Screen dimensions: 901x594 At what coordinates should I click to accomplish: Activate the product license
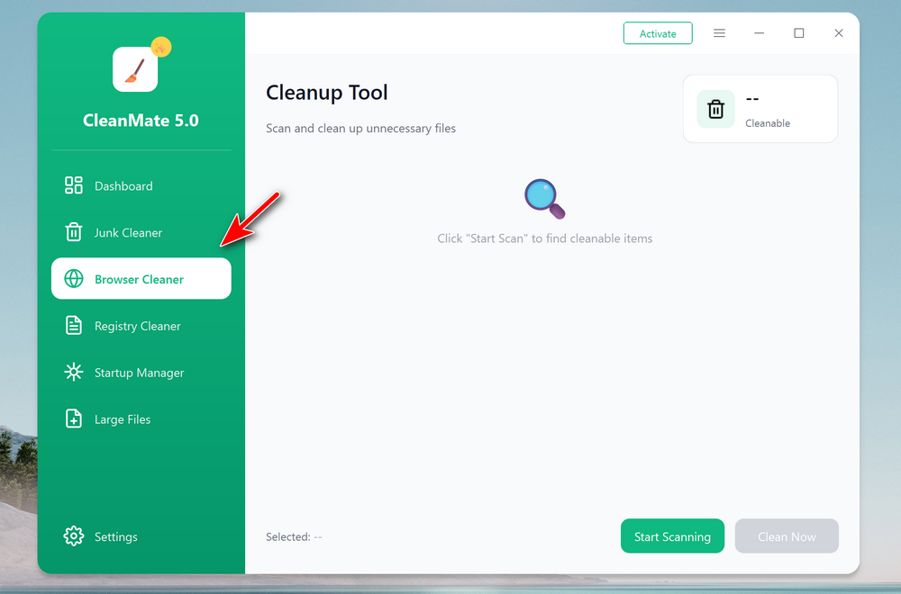(x=658, y=32)
